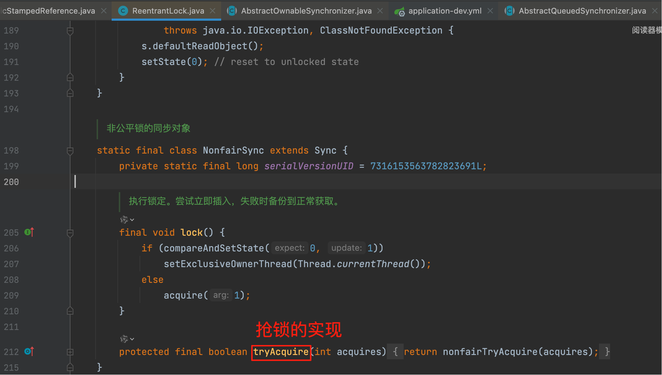This screenshot has height=375, width=662.
Task: Close the ReentrantLock.java tab
Action: [213, 11]
